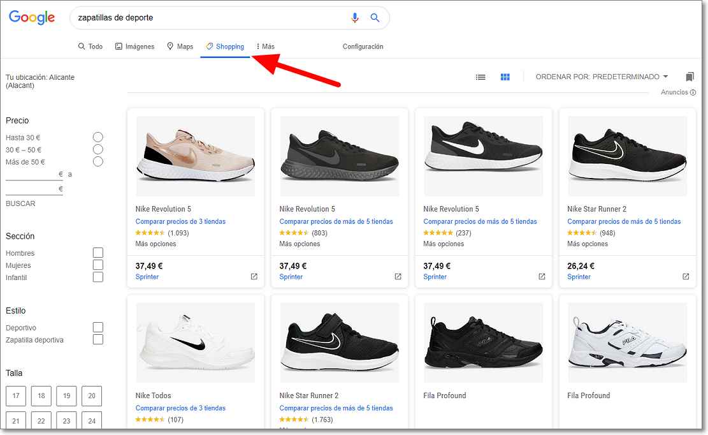The height and width of the screenshot is (435, 708).
Task: Check the Deportivo style checkbox
Action: tap(98, 327)
